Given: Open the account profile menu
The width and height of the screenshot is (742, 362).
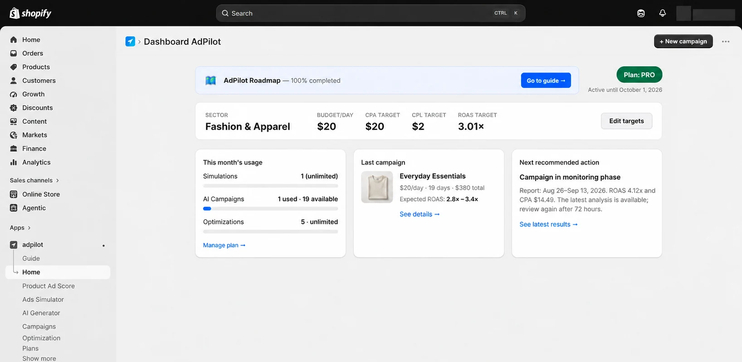Looking at the screenshot, I should pyautogui.click(x=705, y=14).
